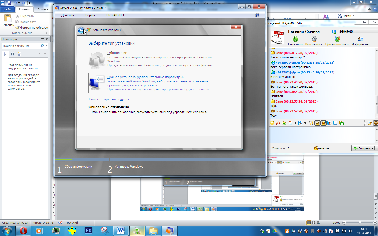
Task: Click Формат по образцу painter
Action: point(32,28)
